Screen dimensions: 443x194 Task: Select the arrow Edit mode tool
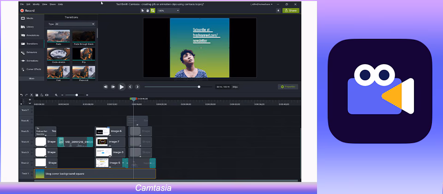143,11
